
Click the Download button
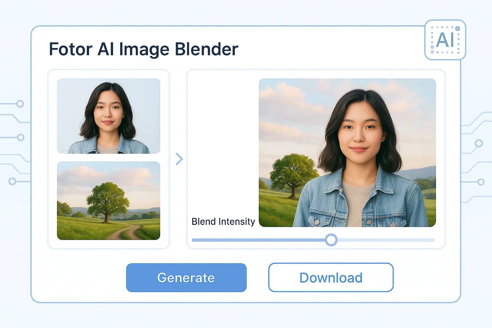pos(331,278)
